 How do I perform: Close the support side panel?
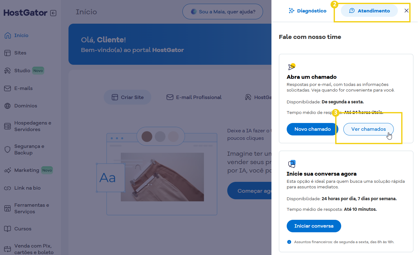tap(407, 11)
